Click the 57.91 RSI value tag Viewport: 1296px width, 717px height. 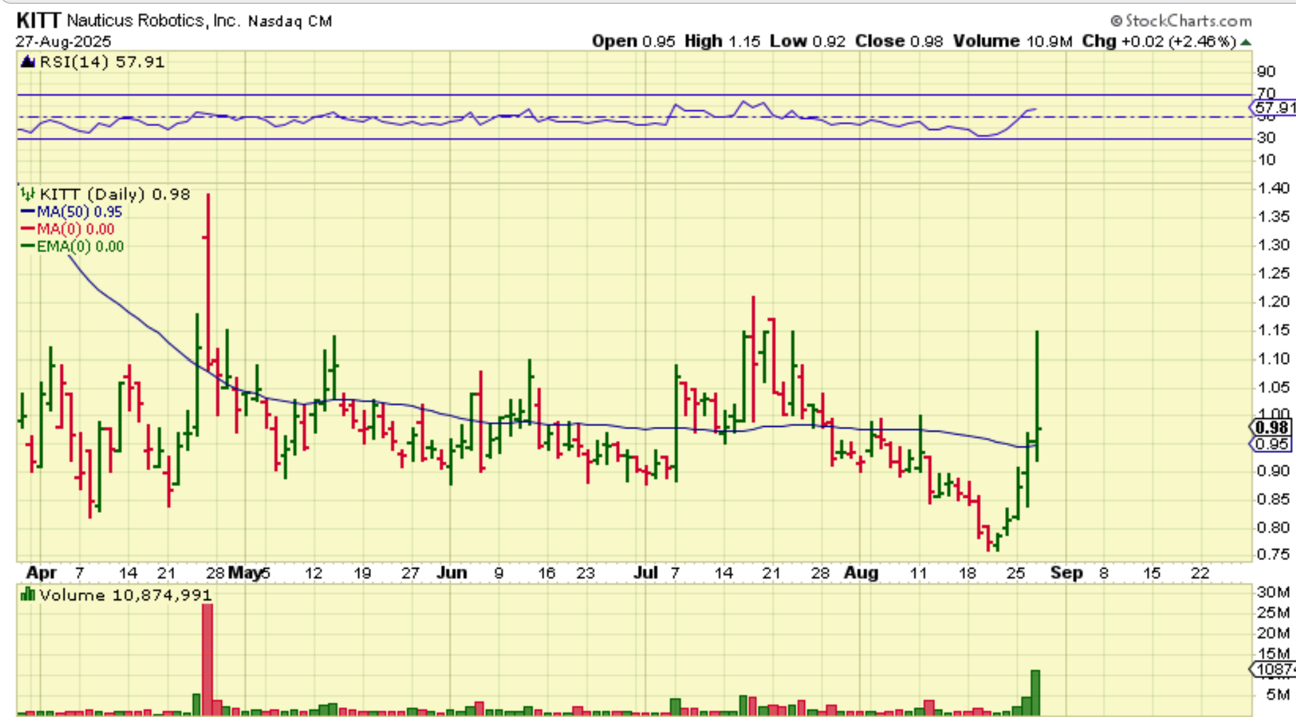(1272, 108)
